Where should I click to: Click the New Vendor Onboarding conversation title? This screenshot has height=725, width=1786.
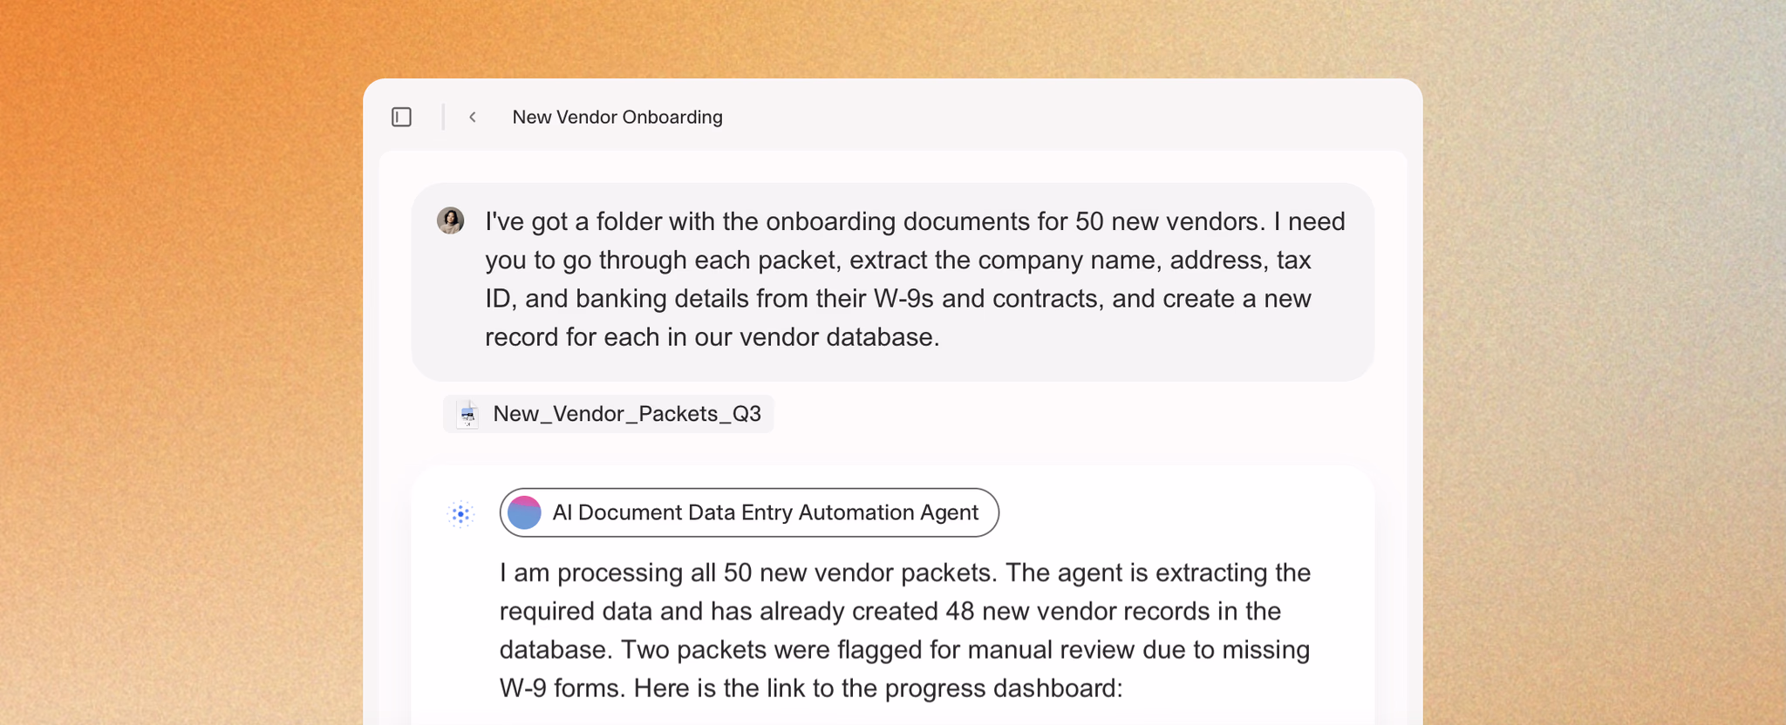[617, 117]
